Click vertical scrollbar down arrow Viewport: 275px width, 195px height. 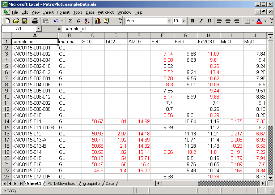point(270,178)
